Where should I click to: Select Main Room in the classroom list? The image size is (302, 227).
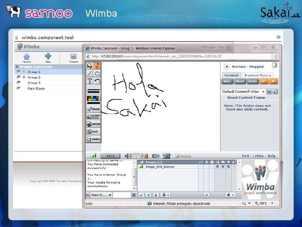[x=36, y=88]
